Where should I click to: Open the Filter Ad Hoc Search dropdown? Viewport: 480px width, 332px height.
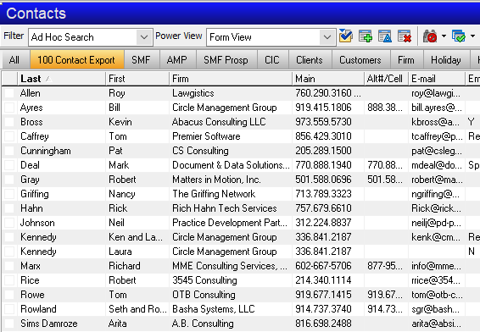(x=144, y=37)
